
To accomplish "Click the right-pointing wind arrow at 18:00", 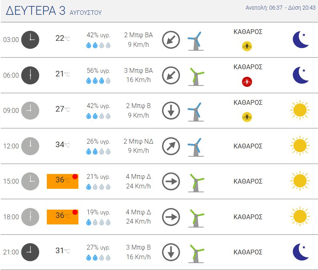I will click(171, 217).
